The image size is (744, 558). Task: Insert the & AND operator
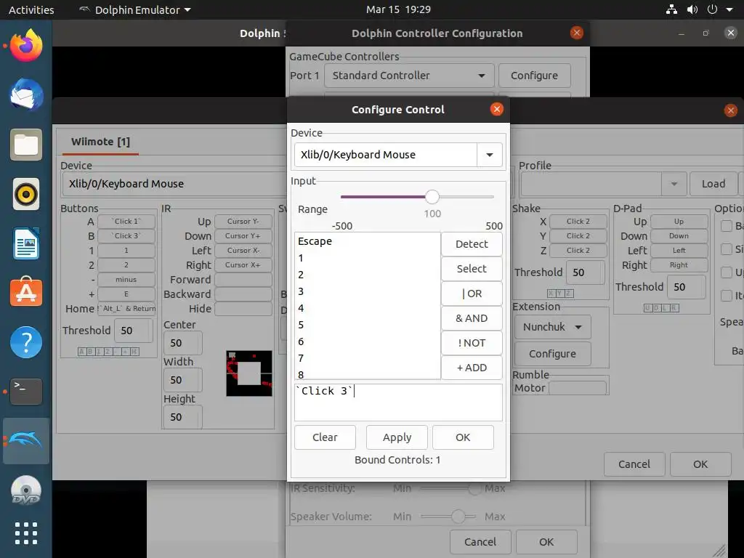[472, 318]
